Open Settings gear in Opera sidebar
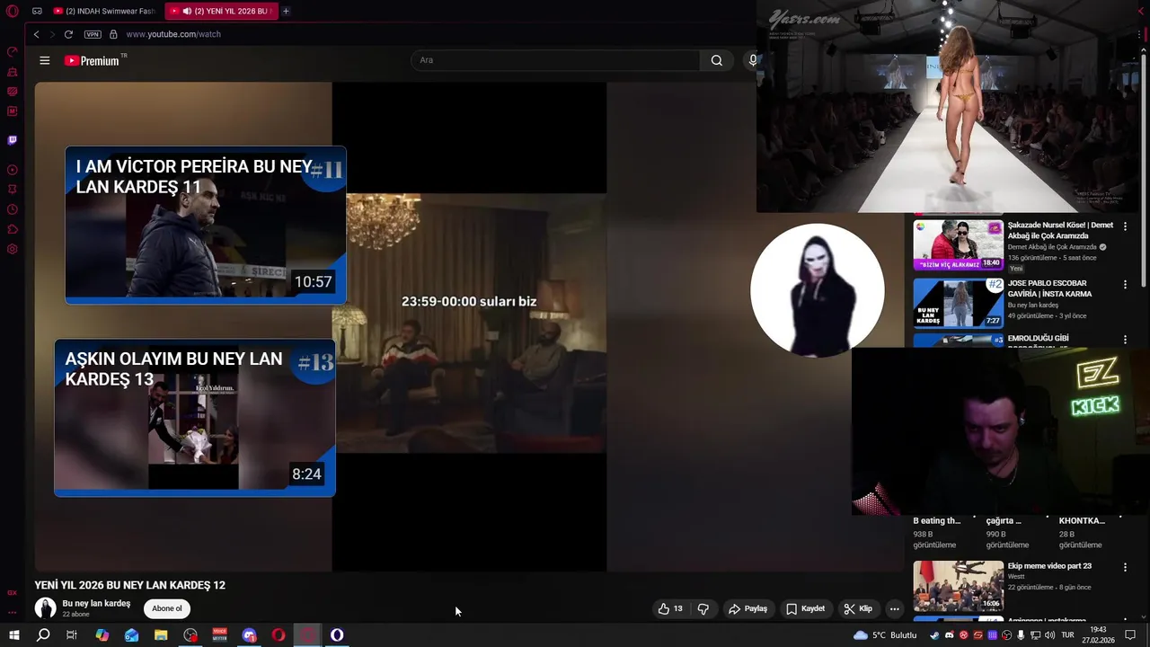 13,249
